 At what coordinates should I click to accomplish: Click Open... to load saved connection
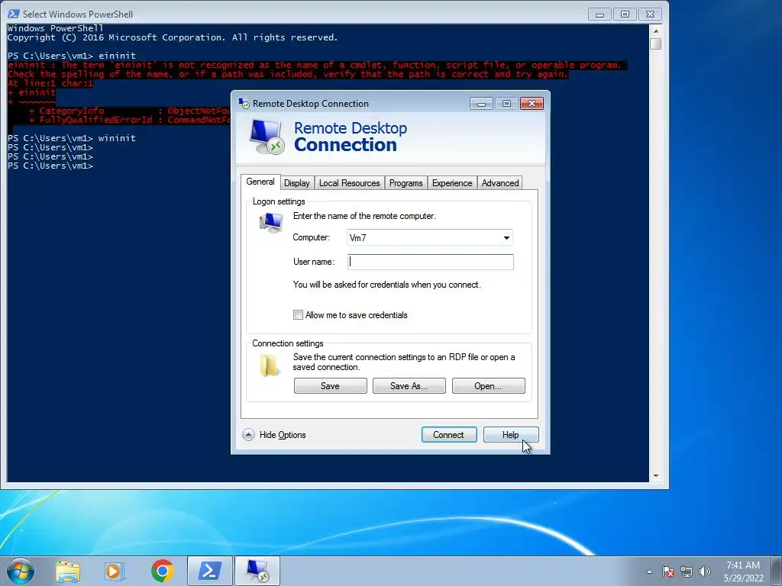tap(488, 385)
